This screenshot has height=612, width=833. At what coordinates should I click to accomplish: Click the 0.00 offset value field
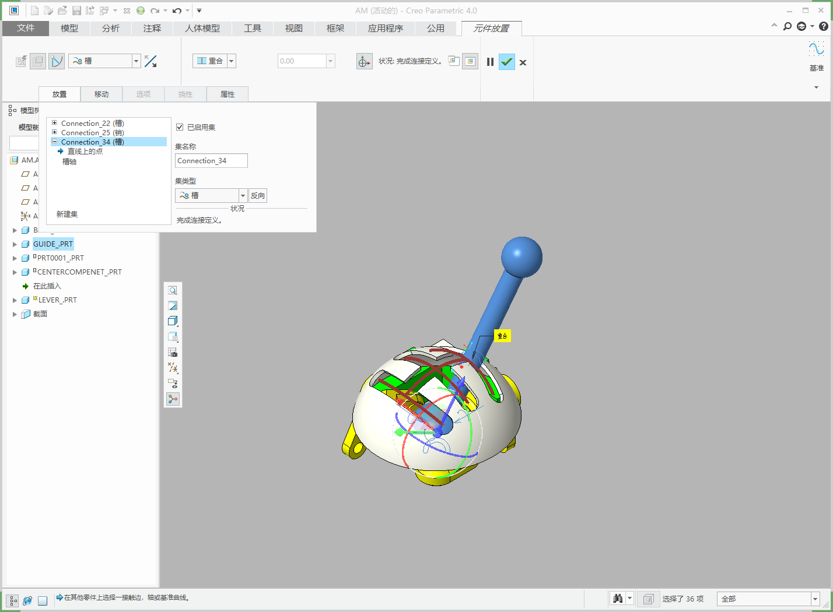coord(302,61)
